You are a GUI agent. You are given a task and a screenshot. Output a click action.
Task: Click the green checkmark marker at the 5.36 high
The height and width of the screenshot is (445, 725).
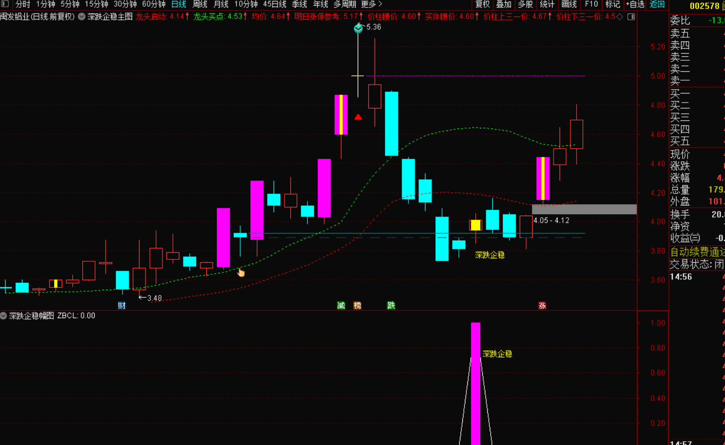click(x=358, y=29)
